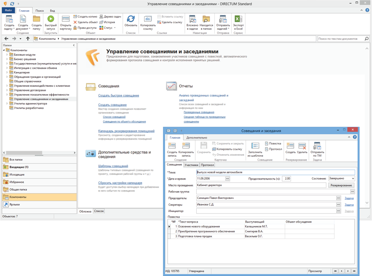Image resolution: width=372 pixels, height=276 pixels.
Task: Open Календарь резервирования помещений link
Action: (126, 131)
